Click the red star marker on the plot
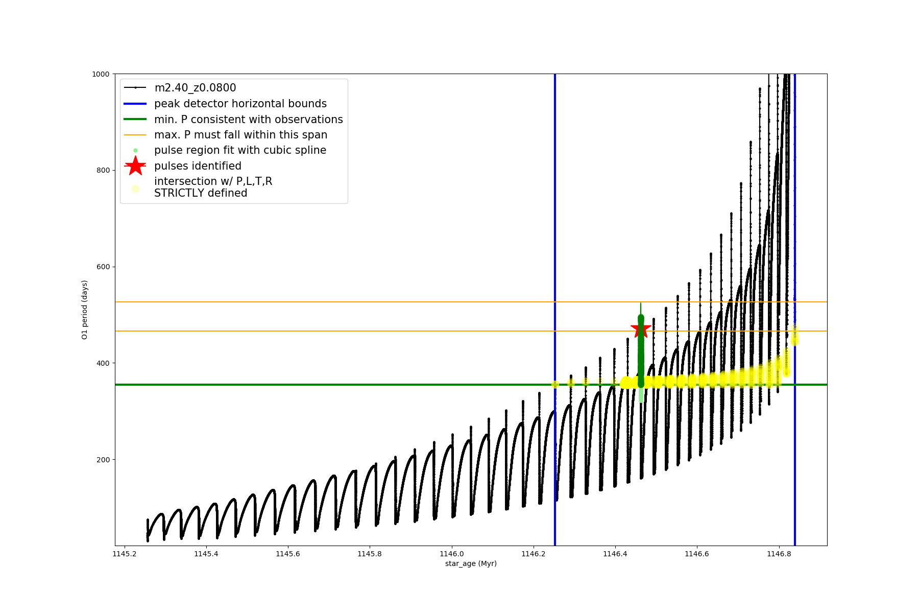Viewport: 919px width, 613px height. [641, 329]
